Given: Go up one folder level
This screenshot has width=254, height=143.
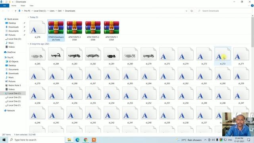Looking at the screenshot, I should pyautogui.click(x=15, y=11).
